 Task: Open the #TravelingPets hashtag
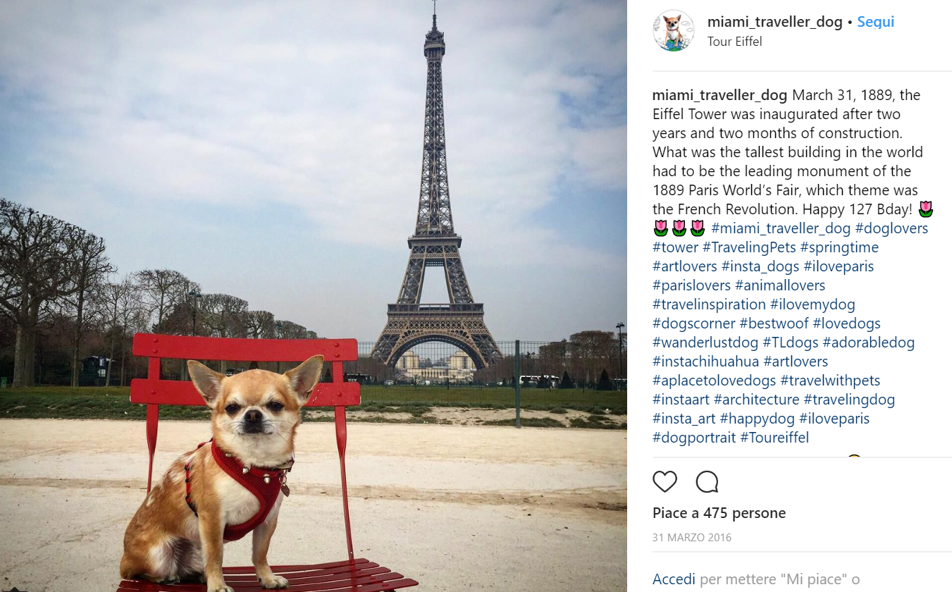click(749, 247)
